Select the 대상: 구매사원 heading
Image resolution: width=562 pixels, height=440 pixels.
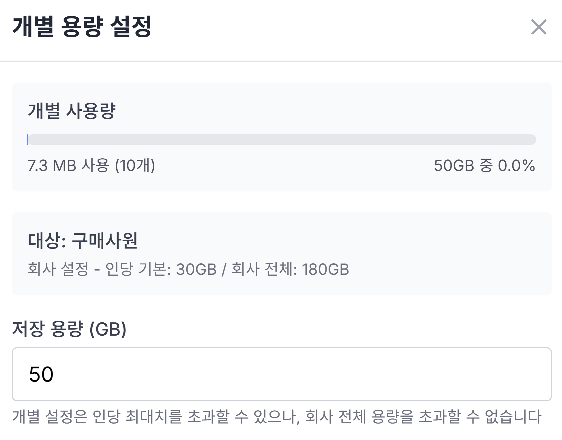pyautogui.click(x=83, y=240)
